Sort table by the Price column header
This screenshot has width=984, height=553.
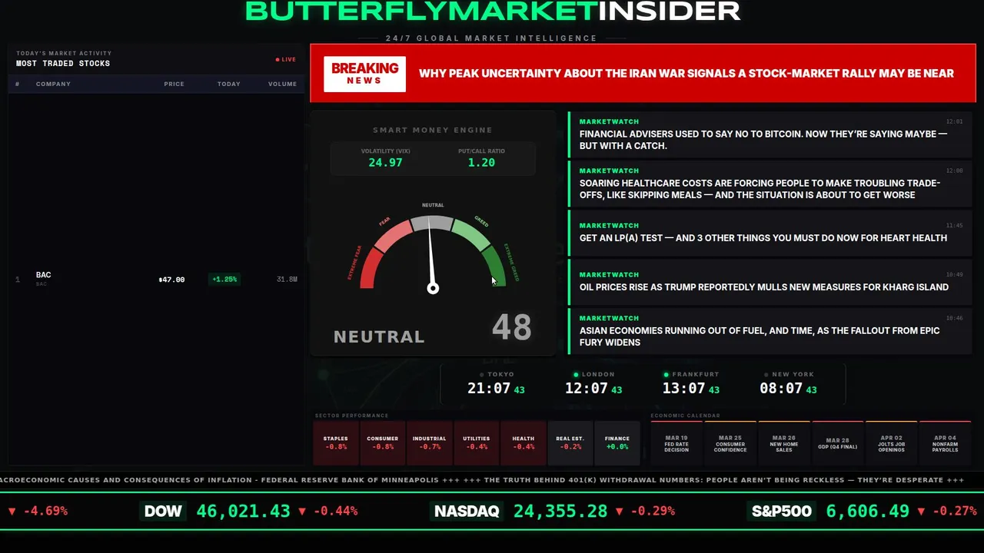(x=174, y=84)
